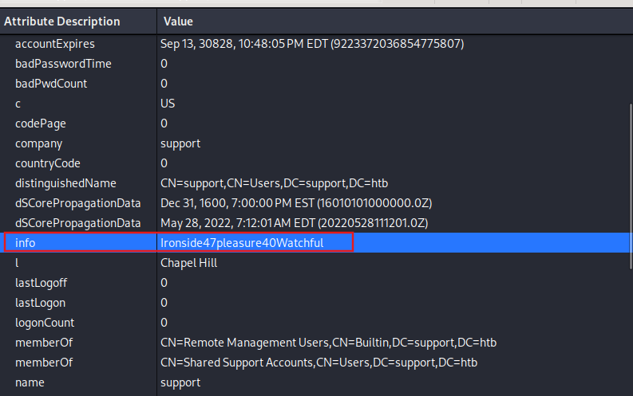Select the badPasswordTime row

click(315, 64)
